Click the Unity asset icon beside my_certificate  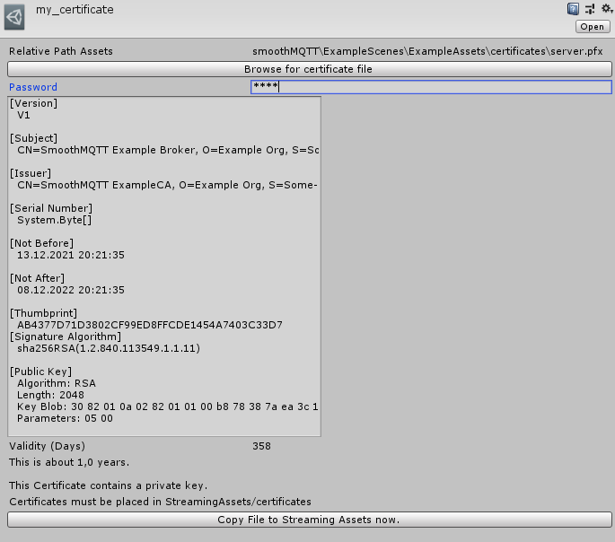coord(14,17)
